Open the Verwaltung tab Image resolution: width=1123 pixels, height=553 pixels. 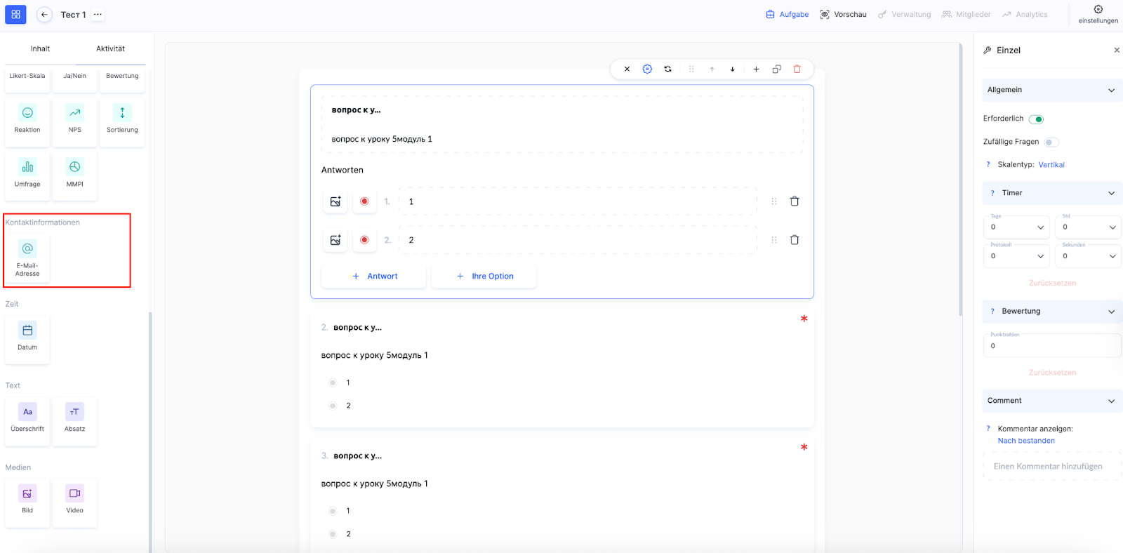904,14
